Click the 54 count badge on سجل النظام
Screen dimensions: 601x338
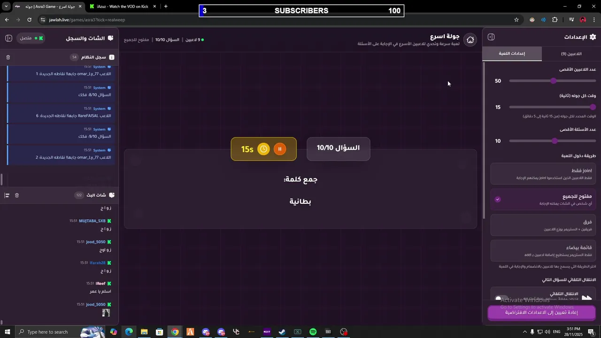74,57
